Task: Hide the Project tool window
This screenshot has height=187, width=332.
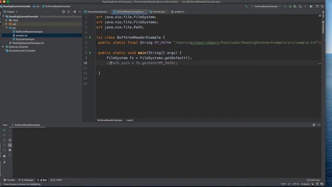Action: click(x=79, y=11)
